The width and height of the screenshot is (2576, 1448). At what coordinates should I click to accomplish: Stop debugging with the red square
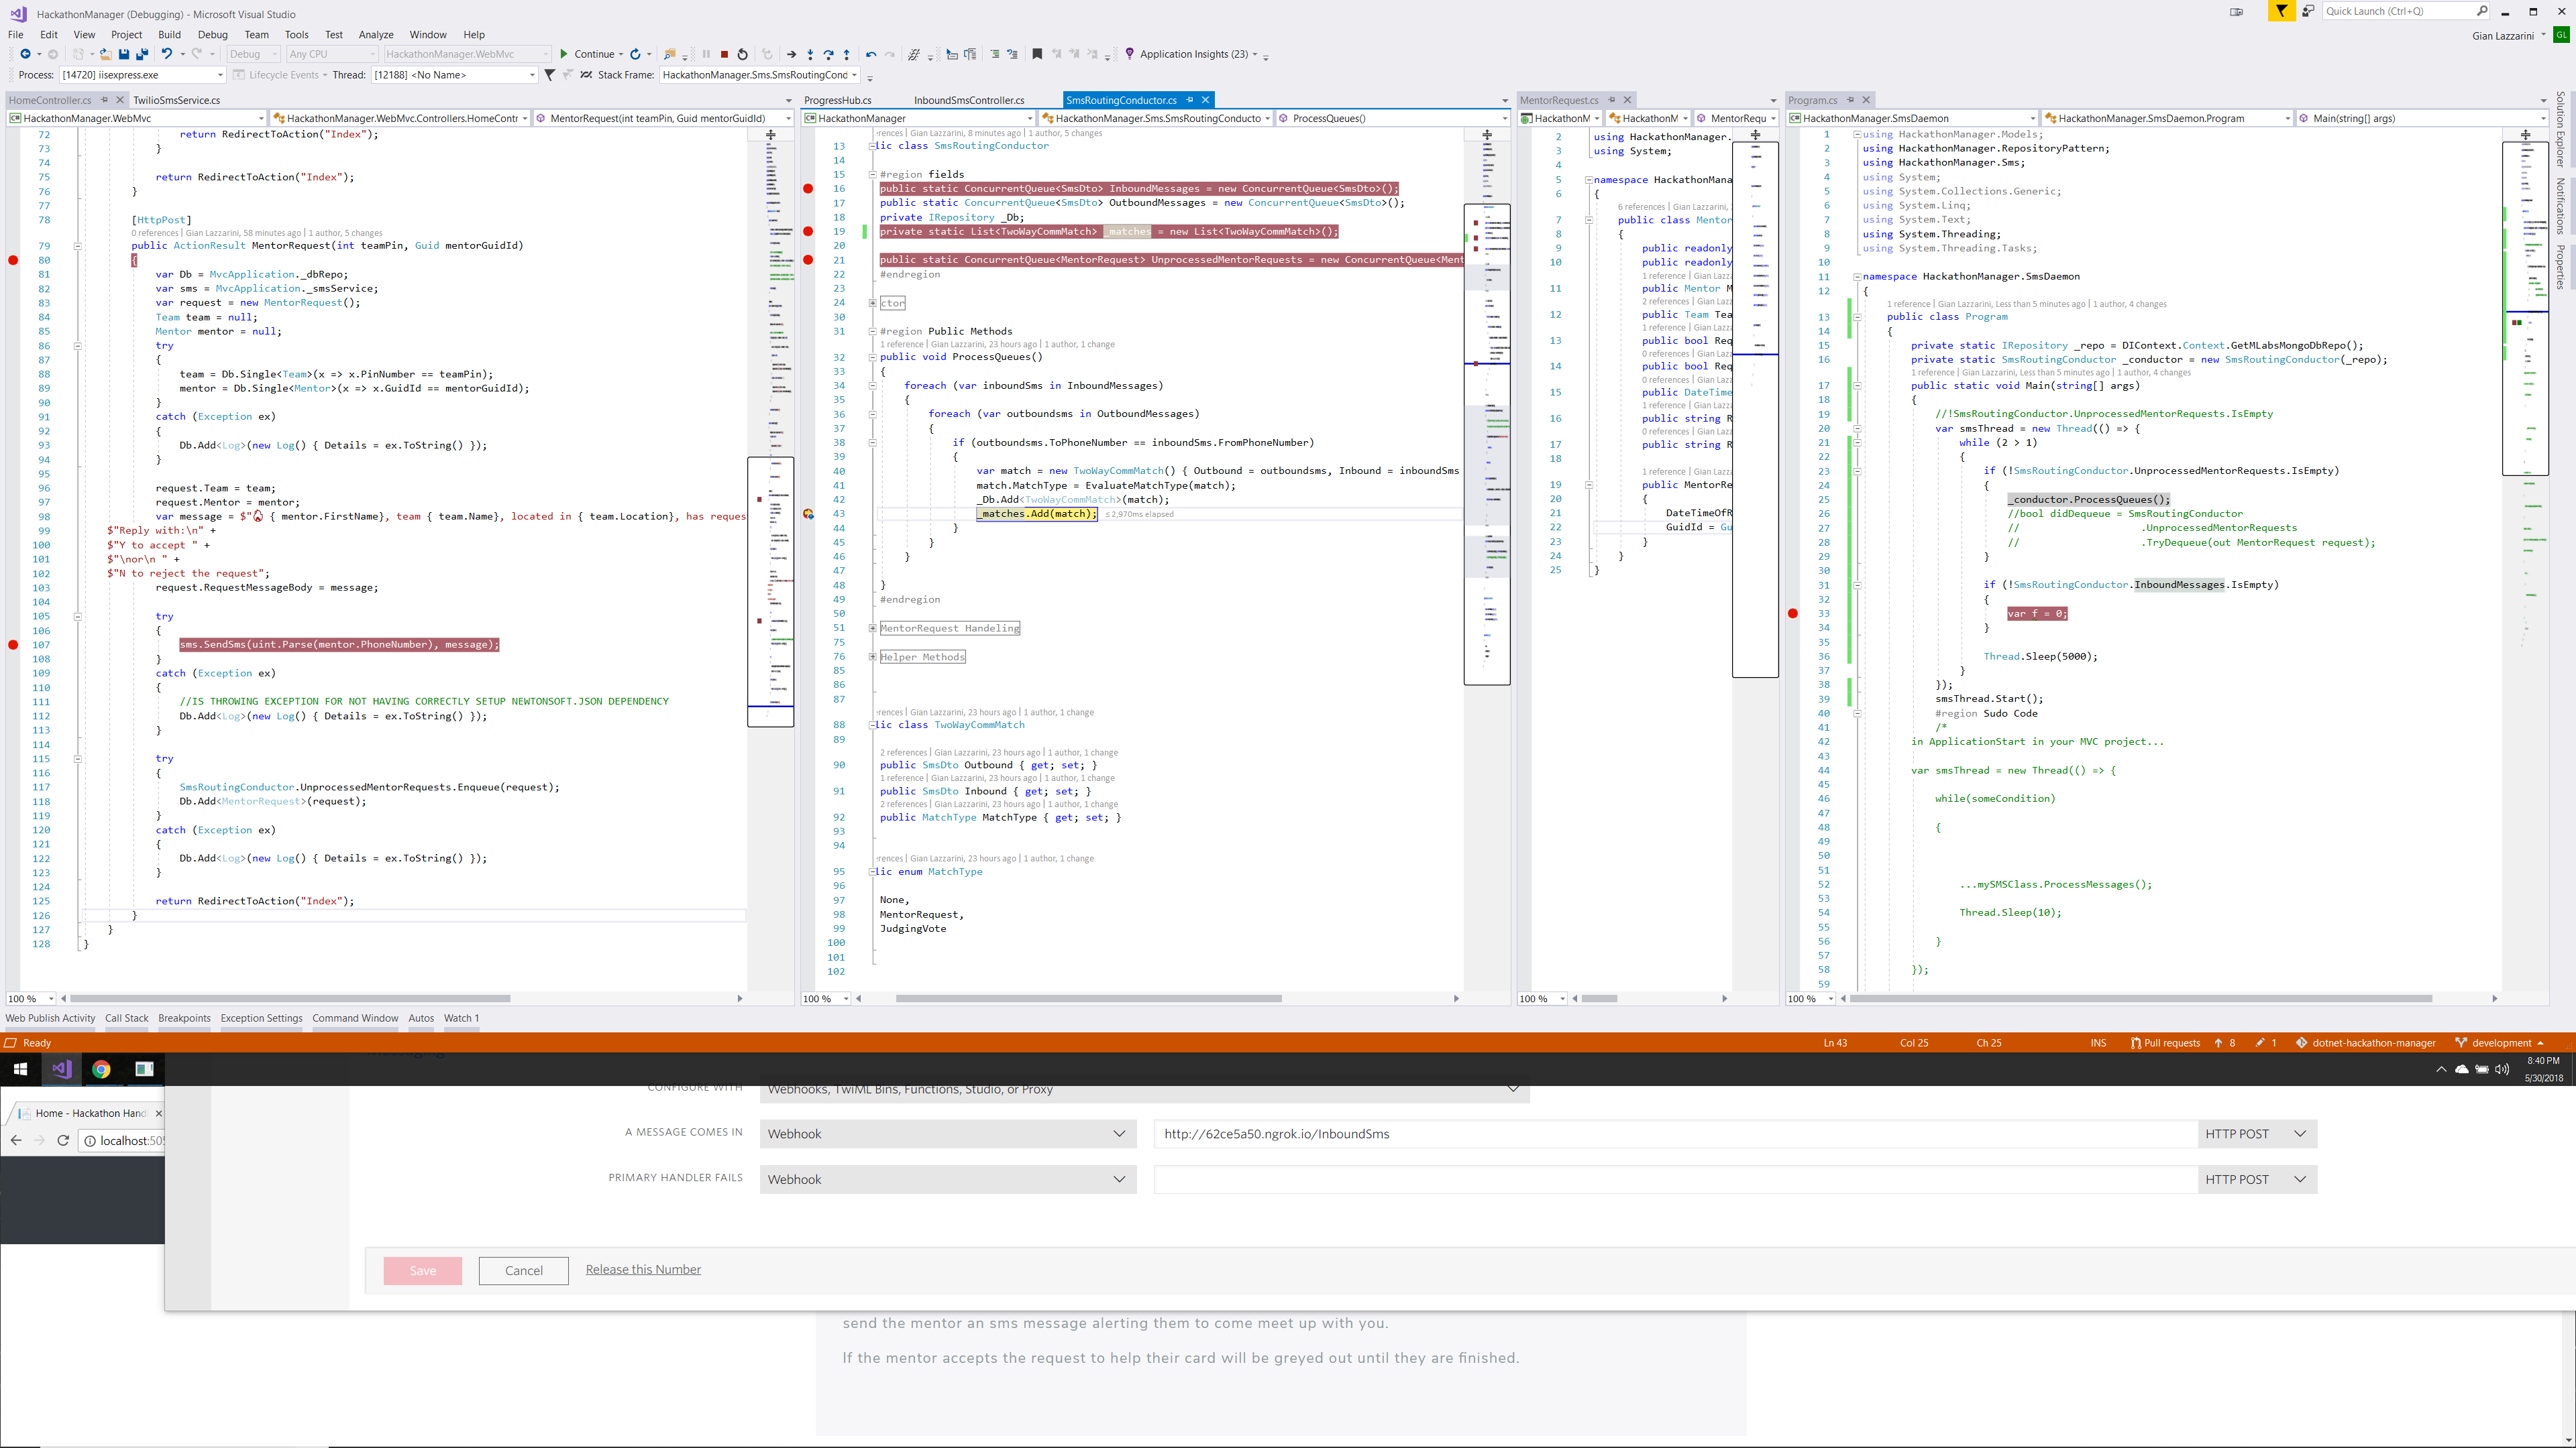coord(724,54)
